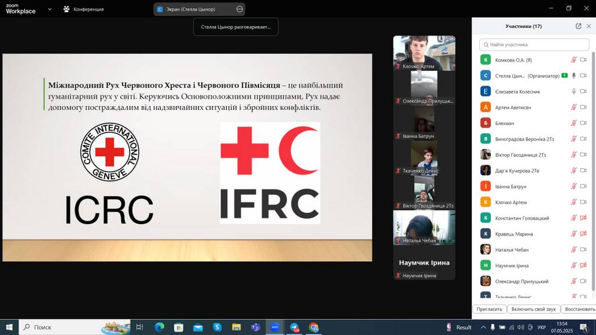Select Олександр Прилуцький video thumbnail
596x335 pixels.
[x=424, y=88]
